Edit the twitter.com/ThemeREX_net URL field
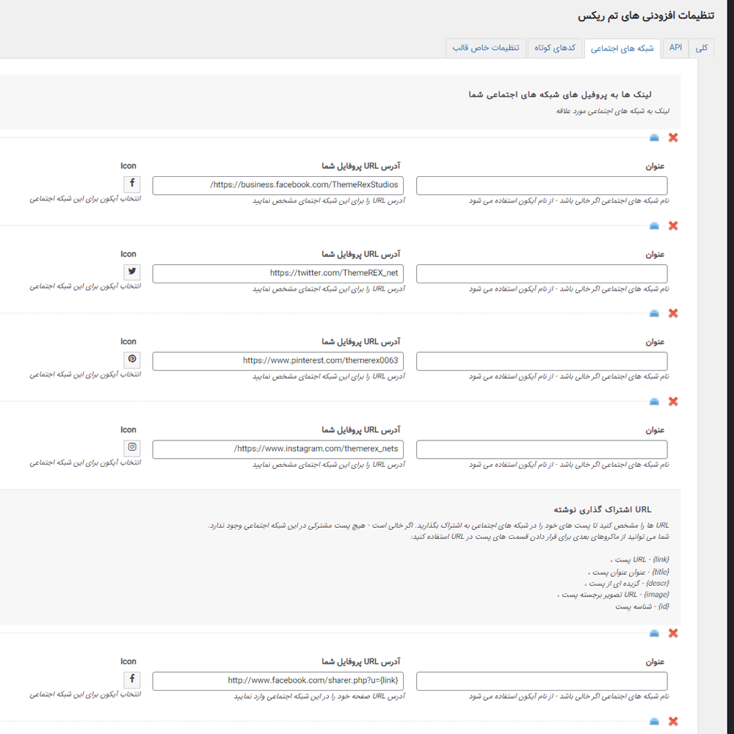734x734 pixels. [278, 274]
